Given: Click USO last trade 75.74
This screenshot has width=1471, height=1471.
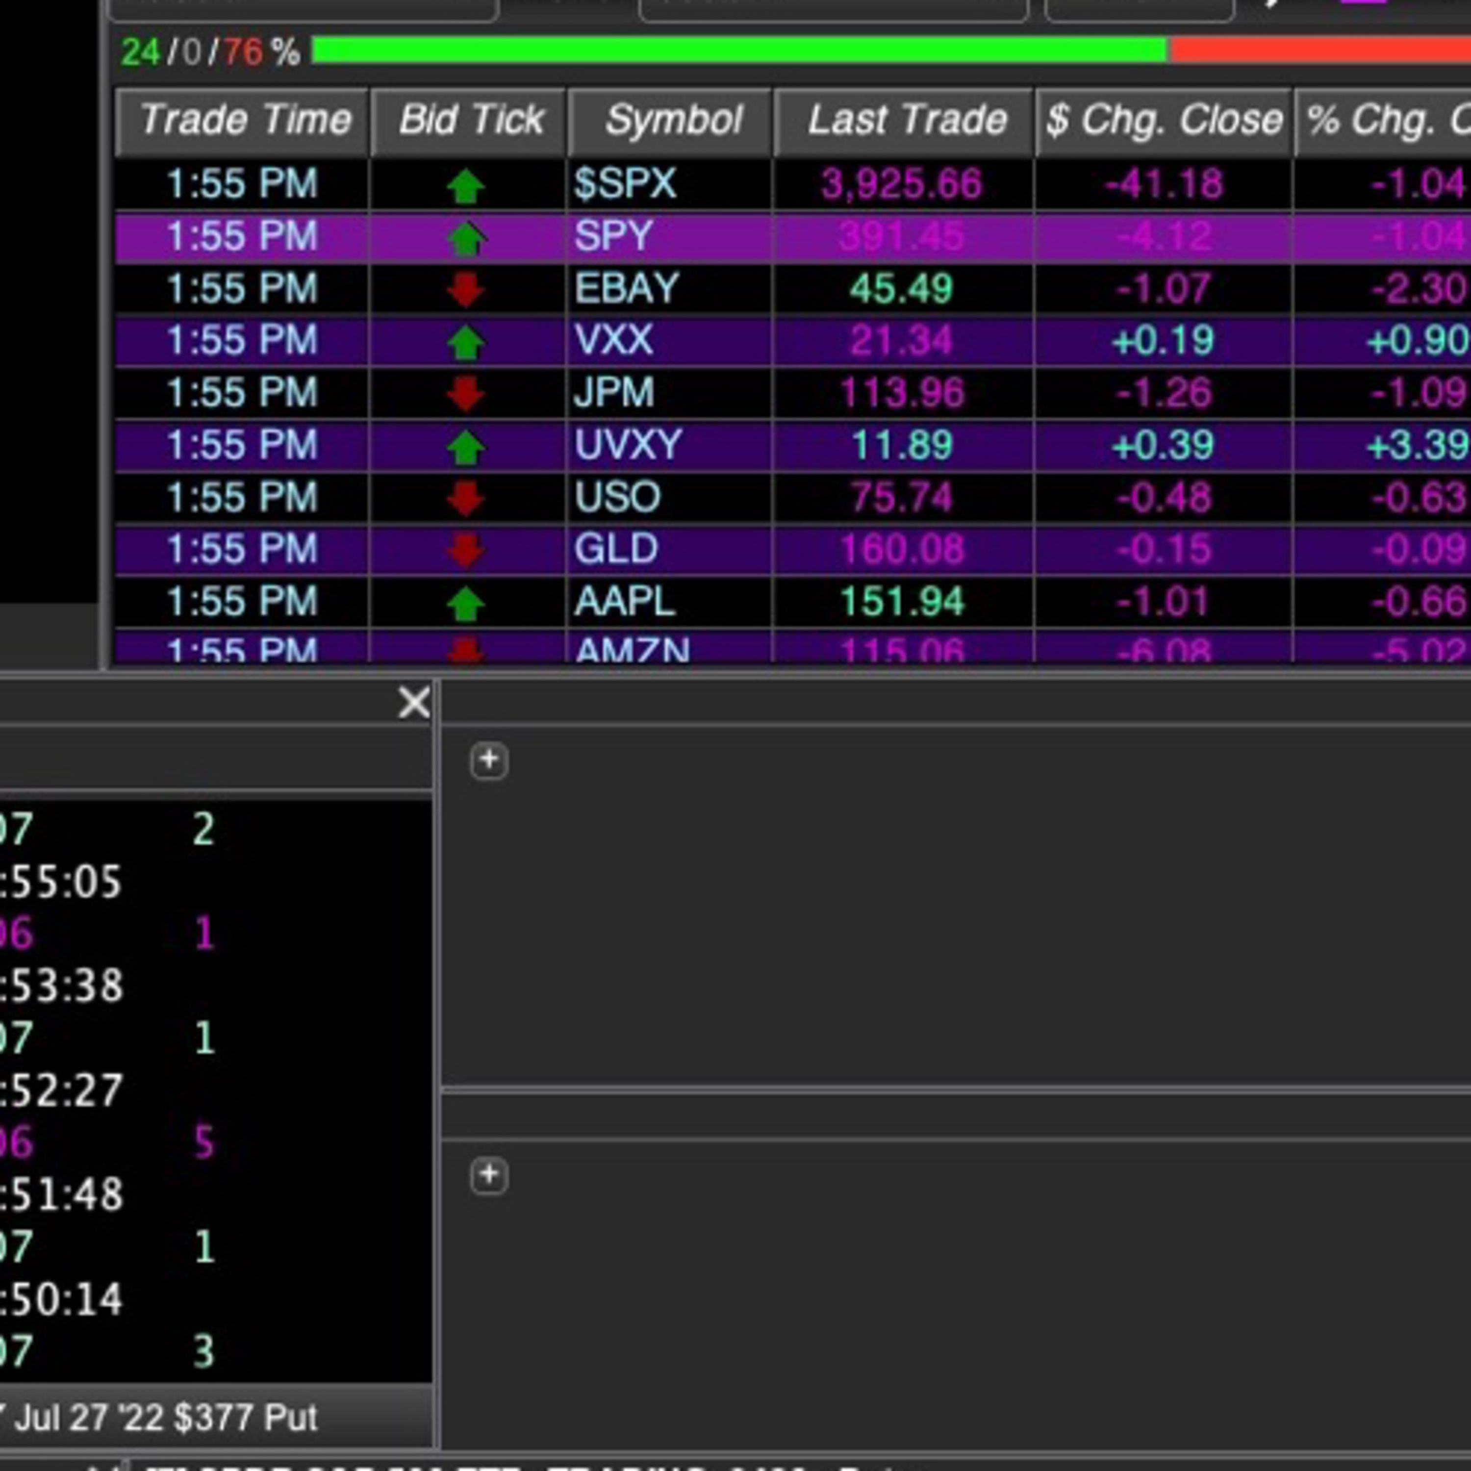Looking at the screenshot, I should click(x=902, y=497).
